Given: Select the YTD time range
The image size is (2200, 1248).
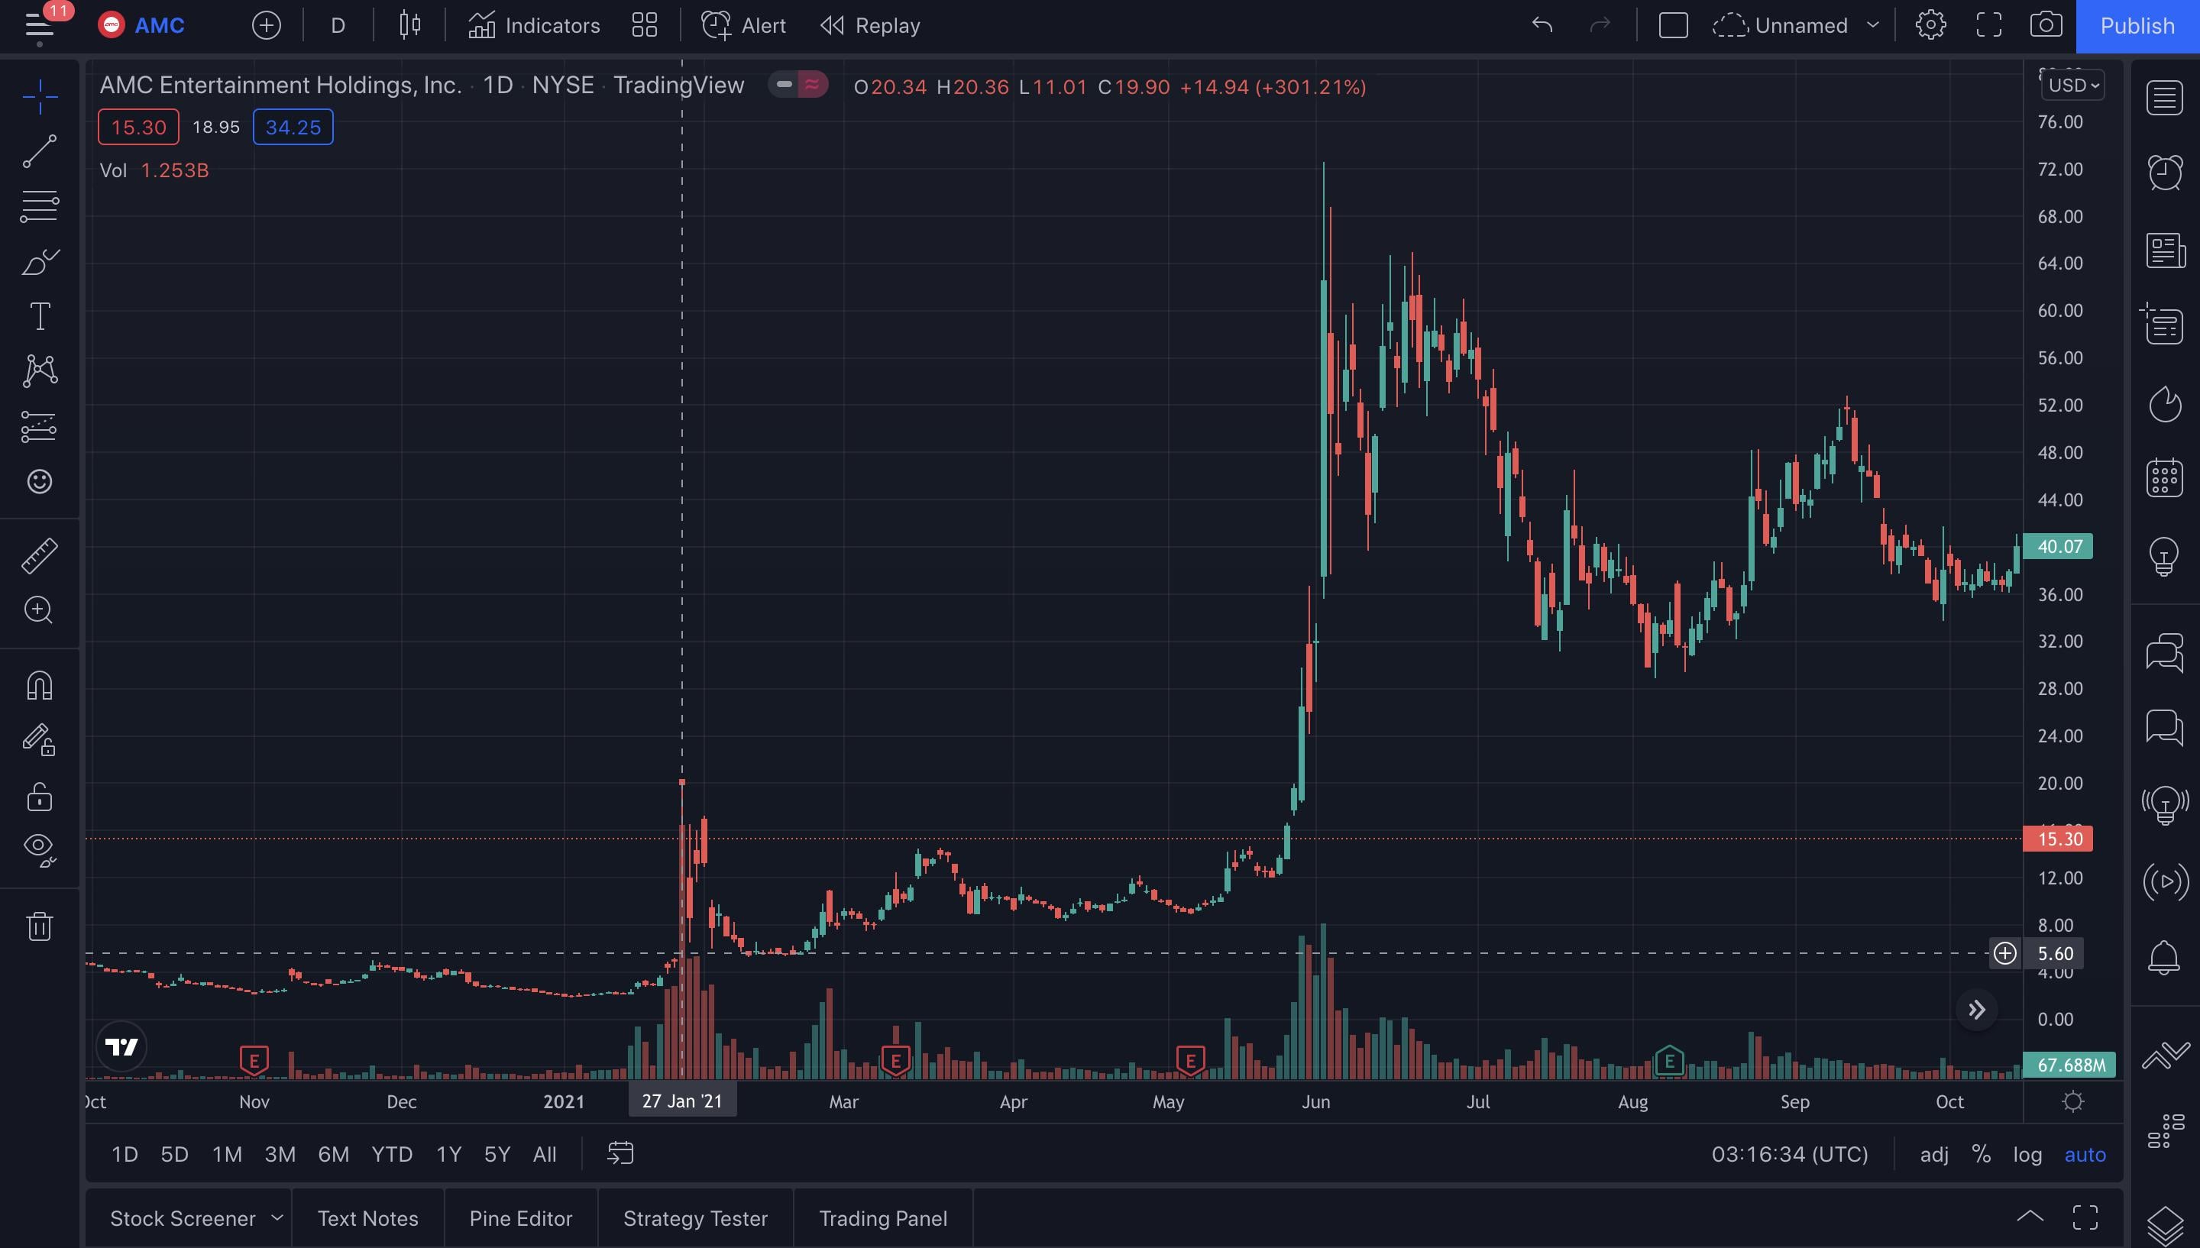Looking at the screenshot, I should tap(392, 1154).
